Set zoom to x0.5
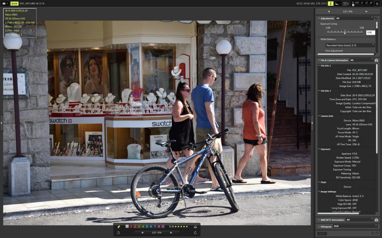 point(357,3)
